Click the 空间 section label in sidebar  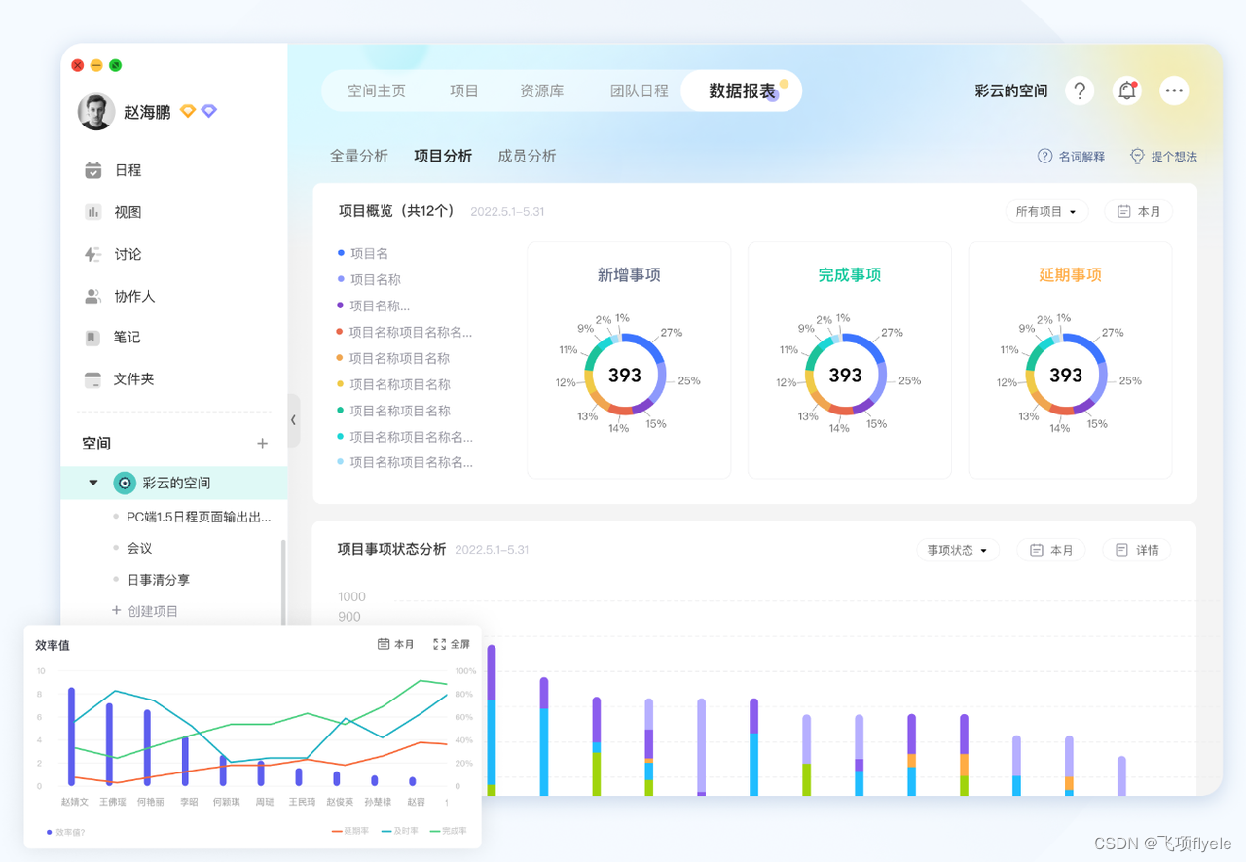(x=96, y=444)
